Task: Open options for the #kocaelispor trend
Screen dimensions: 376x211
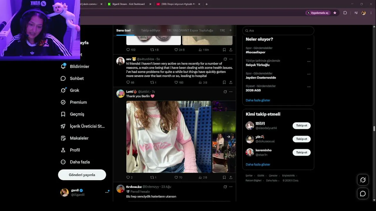Action: pyautogui.click(x=309, y=49)
